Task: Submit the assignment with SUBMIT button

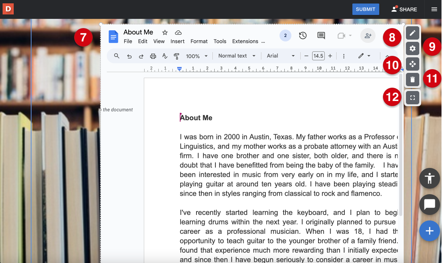Action: (365, 9)
